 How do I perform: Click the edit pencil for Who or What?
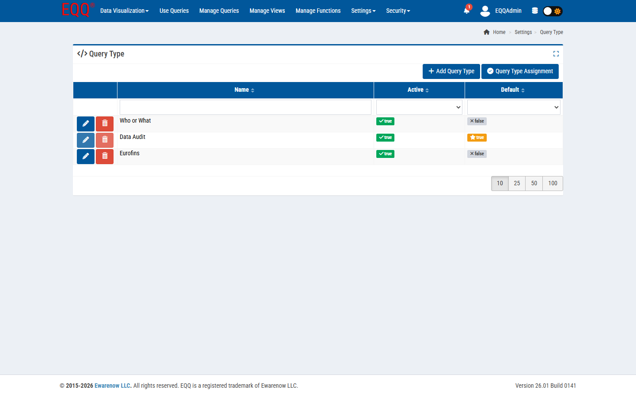click(86, 124)
